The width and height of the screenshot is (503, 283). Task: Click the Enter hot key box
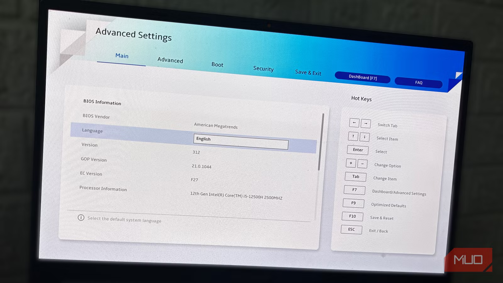click(358, 150)
